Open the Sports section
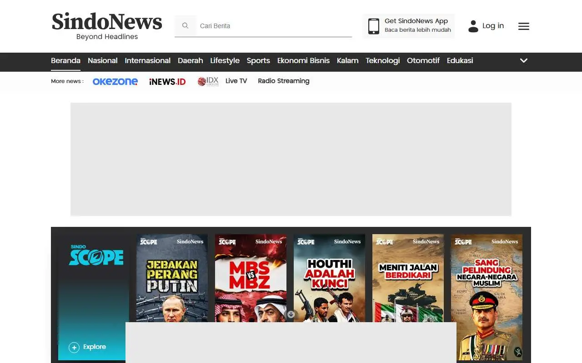Image resolution: width=582 pixels, height=363 pixels. [x=258, y=60]
